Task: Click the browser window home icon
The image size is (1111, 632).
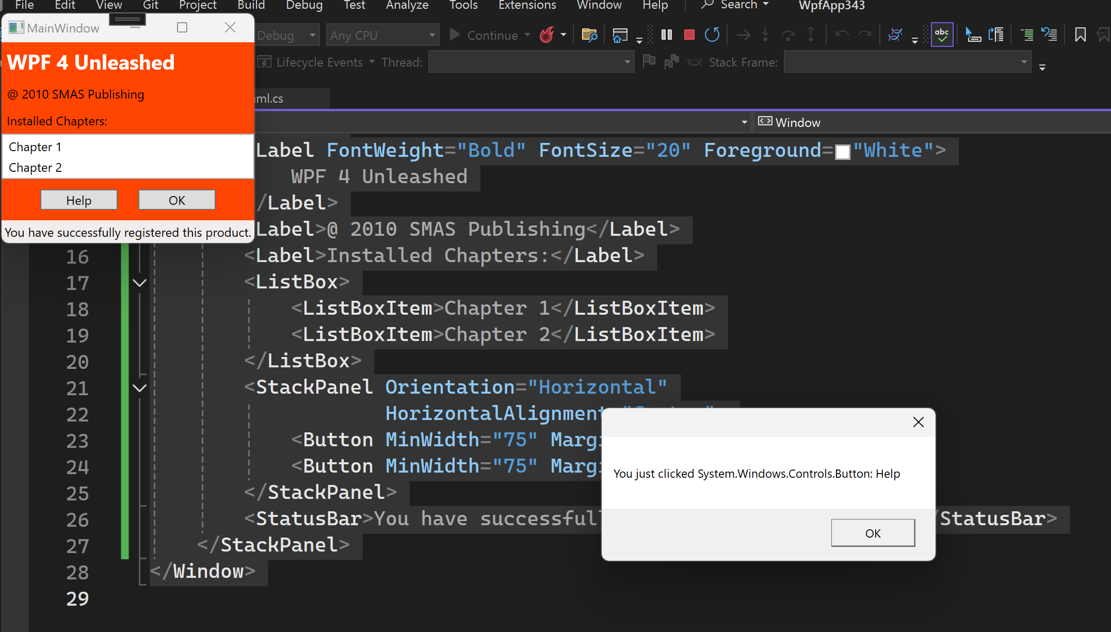Action: point(620,35)
